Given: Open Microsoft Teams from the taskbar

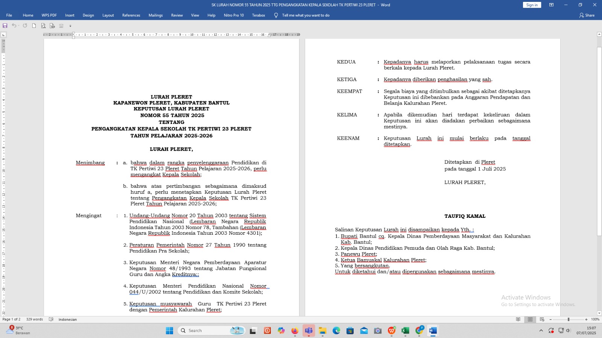Looking at the screenshot, I should pyautogui.click(x=309, y=330).
